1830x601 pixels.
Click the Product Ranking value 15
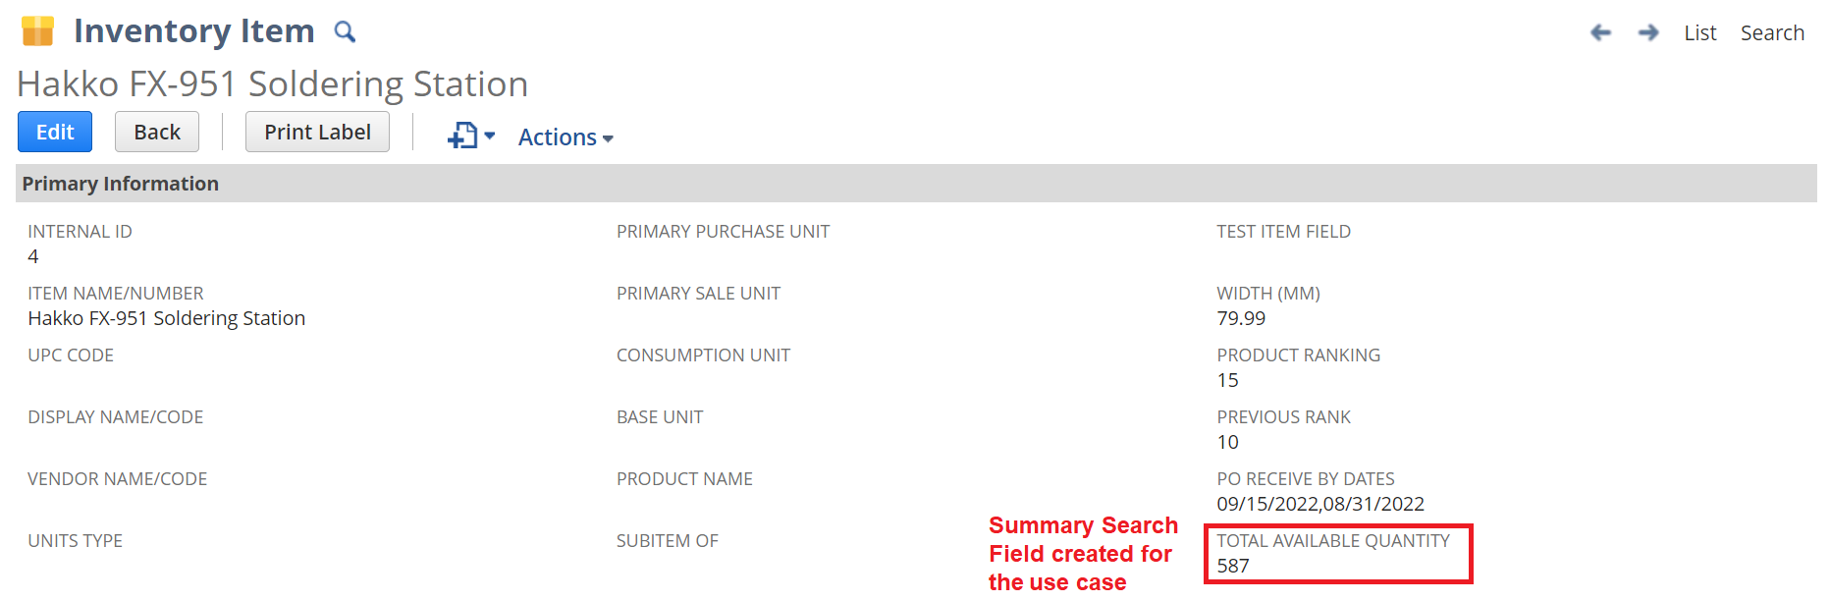[1227, 380]
